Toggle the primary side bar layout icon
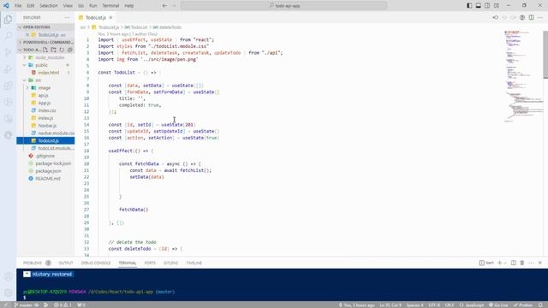This screenshot has width=548, height=308. [469, 6]
